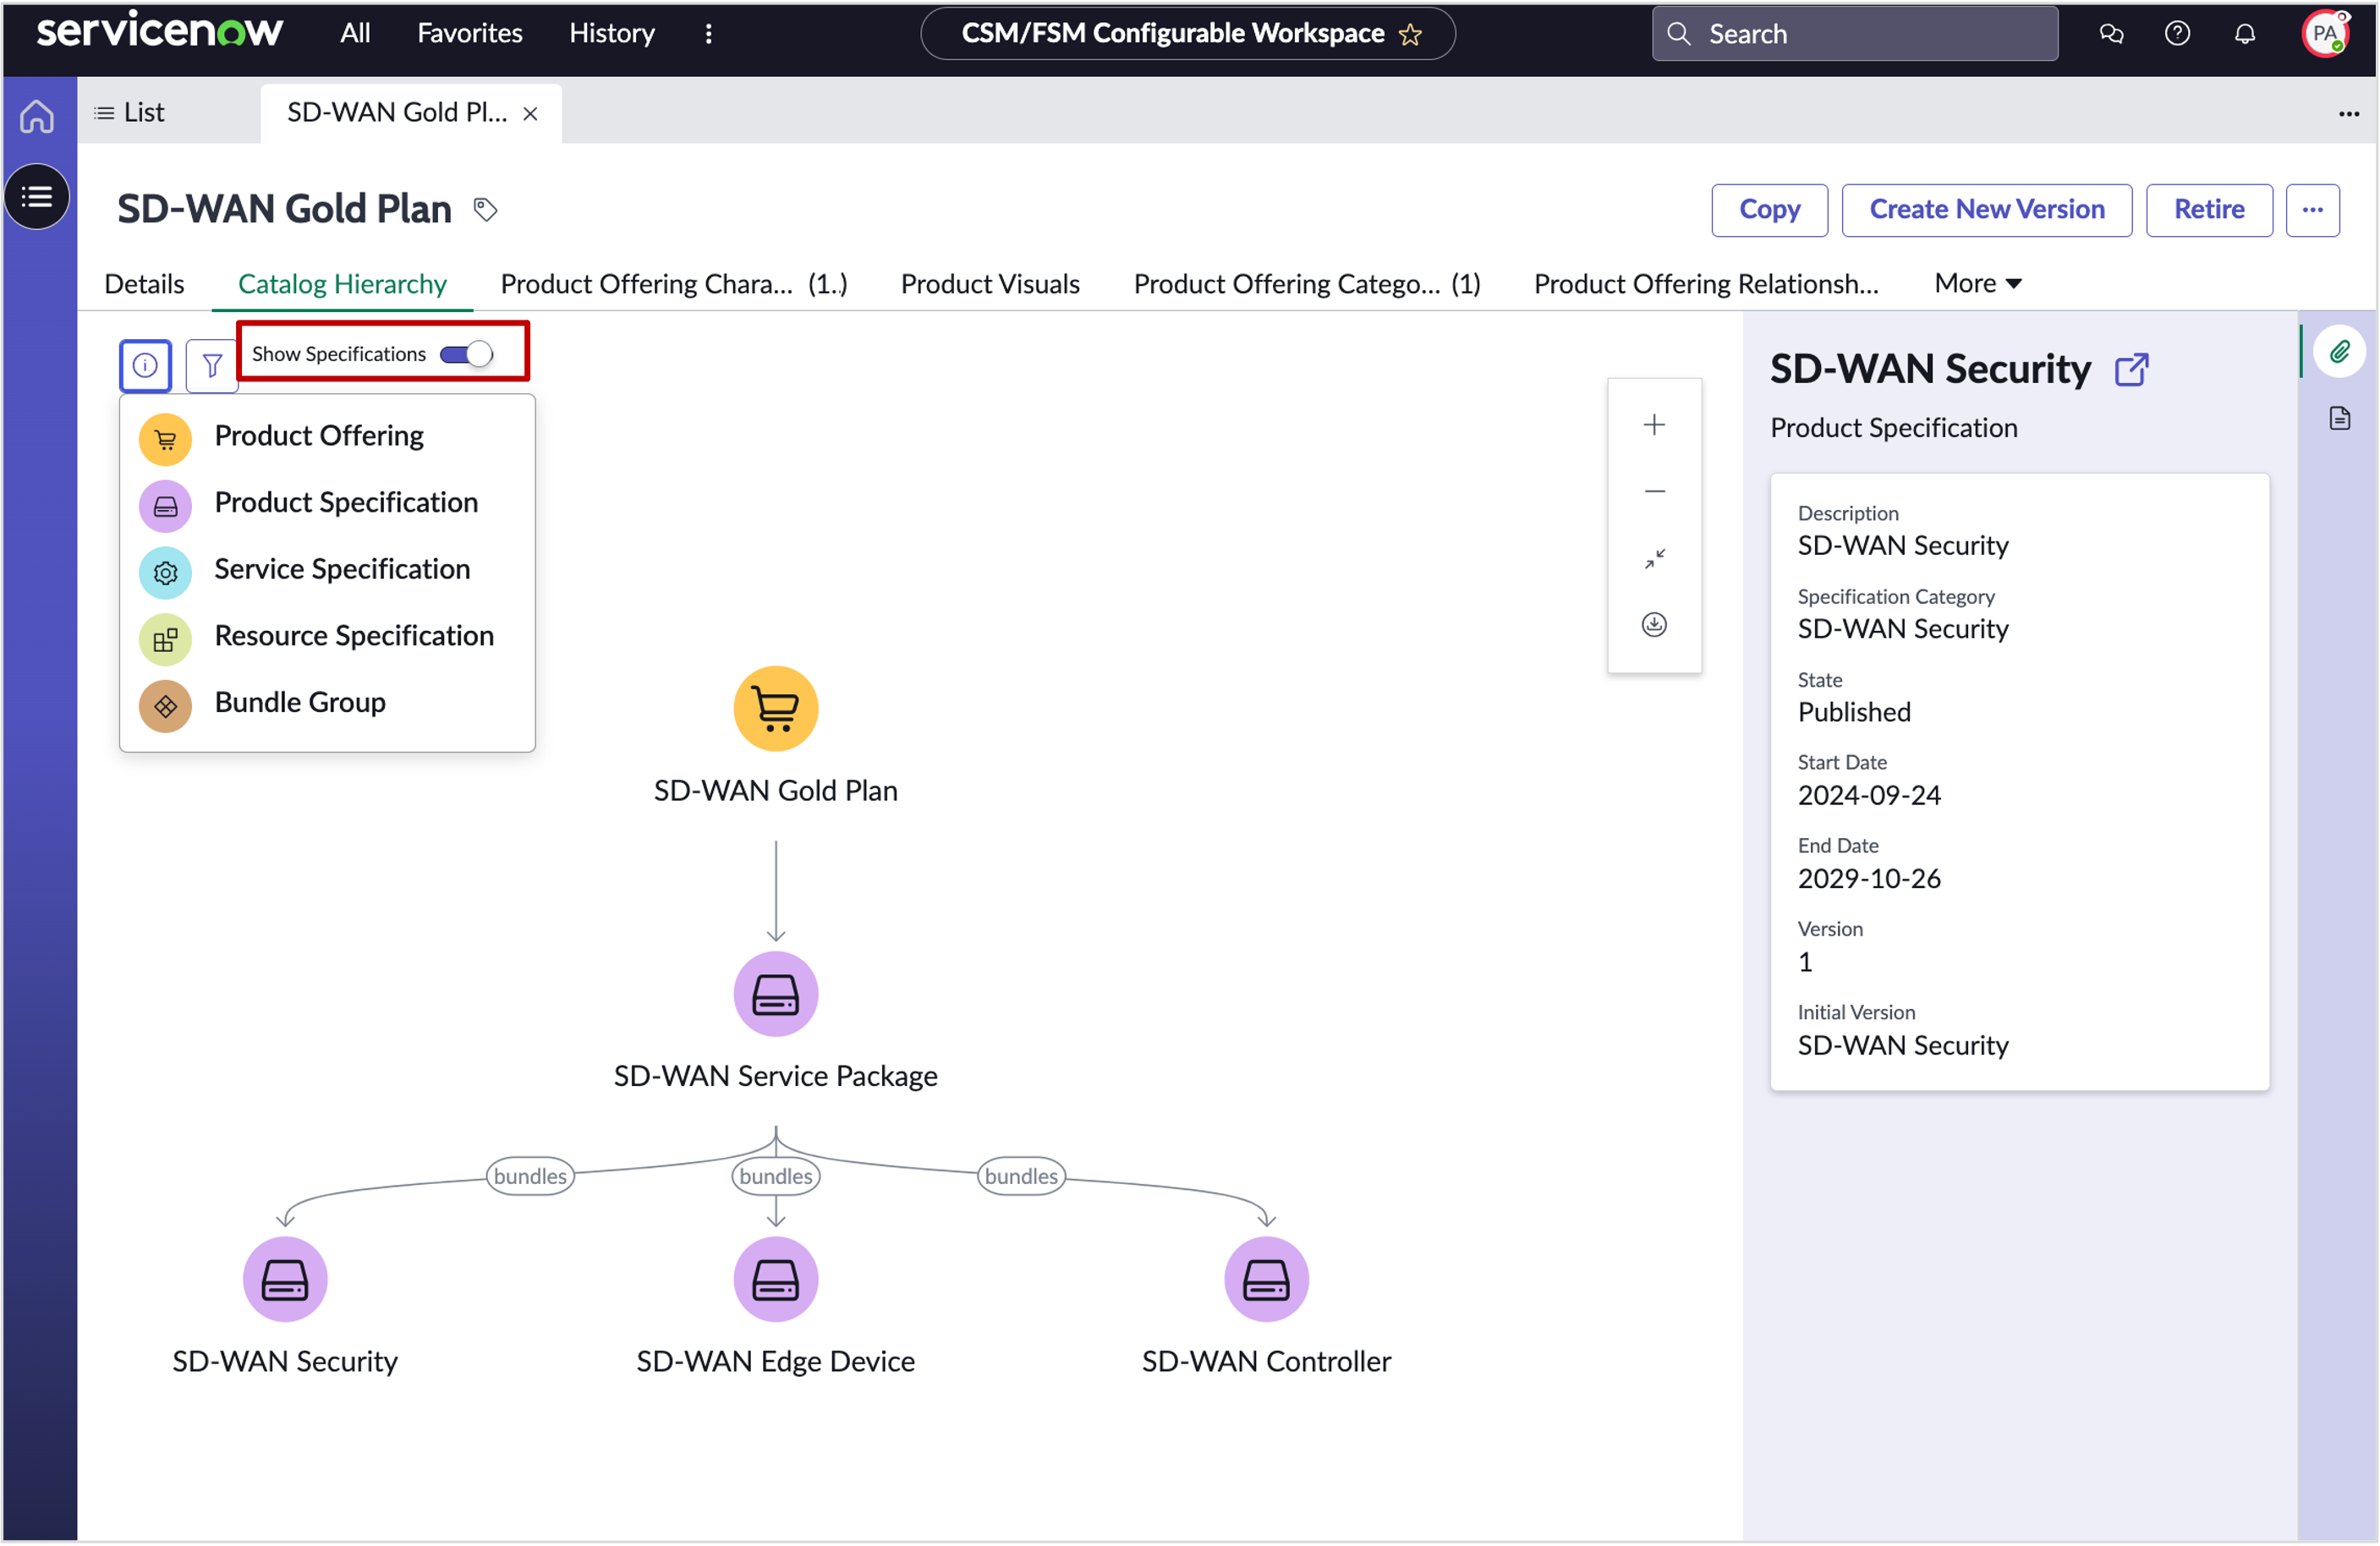Click the Bundle Group legend icon
The image size is (2380, 1546).
click(x=165, y=706)
